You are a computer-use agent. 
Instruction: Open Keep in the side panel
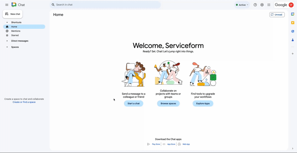(x=292, y=23)
